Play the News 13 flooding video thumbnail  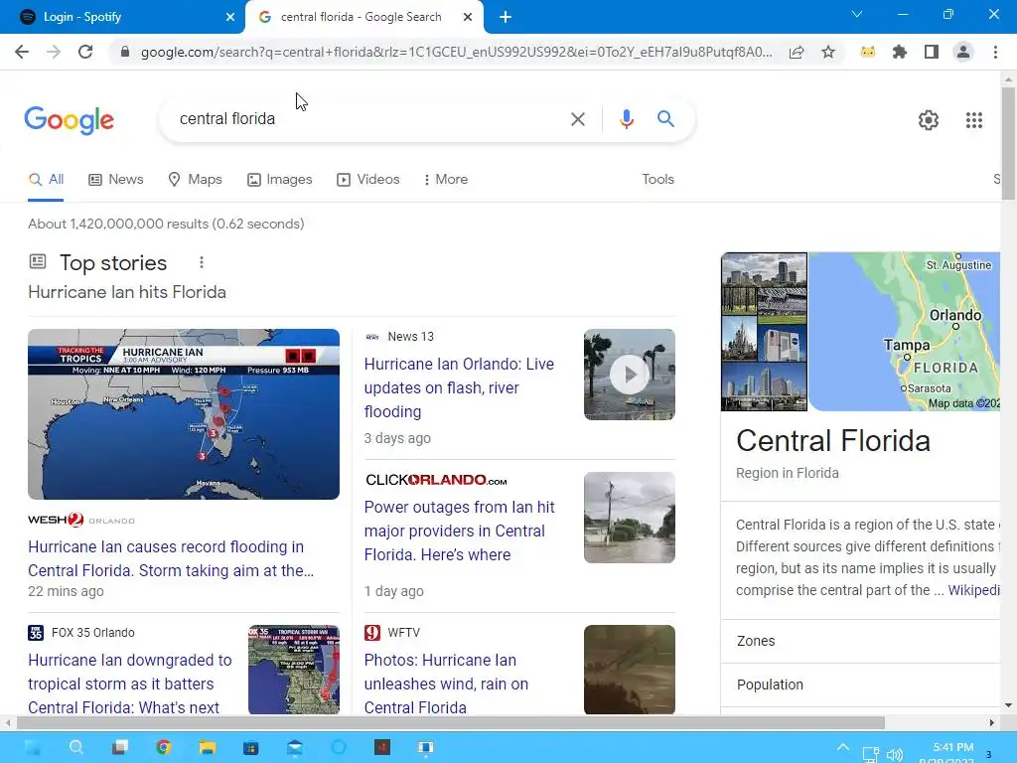629,375
